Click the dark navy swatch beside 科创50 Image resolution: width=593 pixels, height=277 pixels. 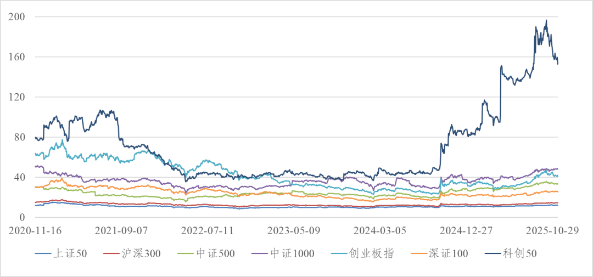click(495, 253)
